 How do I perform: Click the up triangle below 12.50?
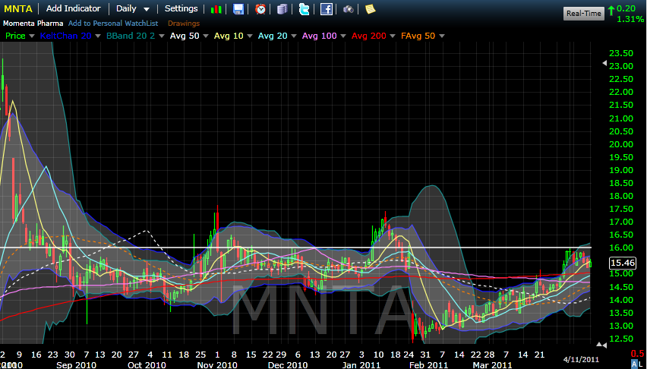pos(598,344)
